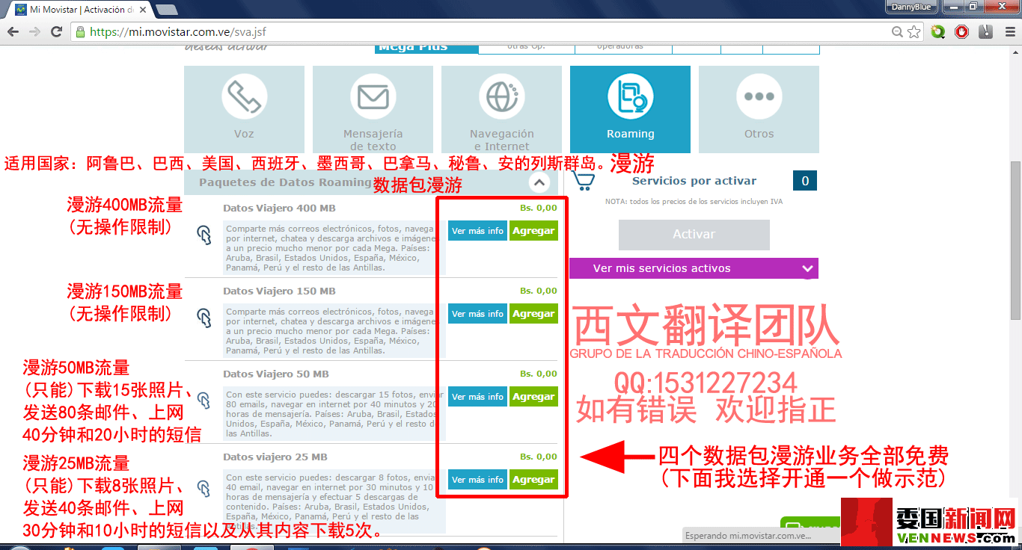1022x550 pixels.
Task: Open the red stop-sign extension icon
Action: coord(961,32)
